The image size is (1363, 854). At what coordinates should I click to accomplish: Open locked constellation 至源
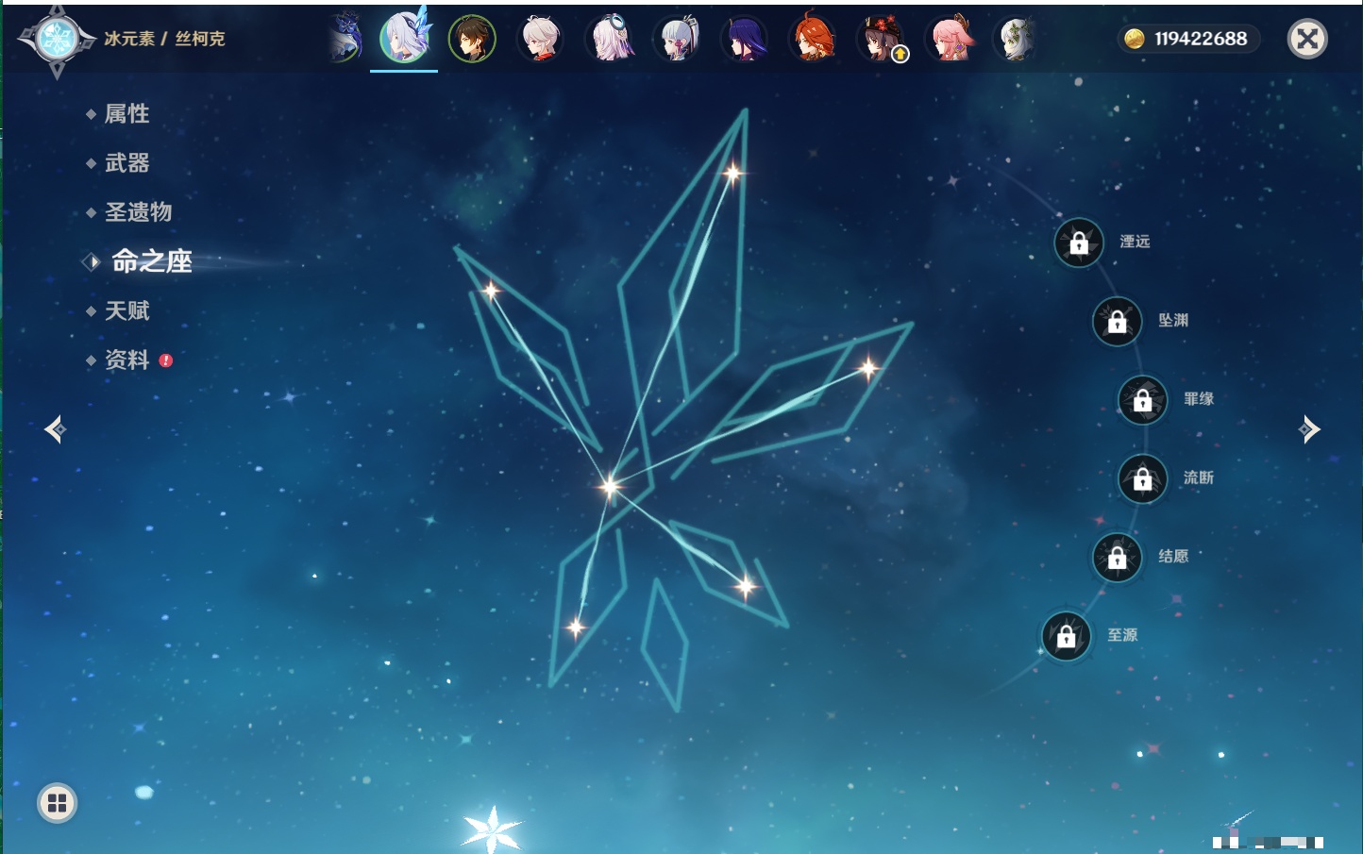tap(1067, 636)
